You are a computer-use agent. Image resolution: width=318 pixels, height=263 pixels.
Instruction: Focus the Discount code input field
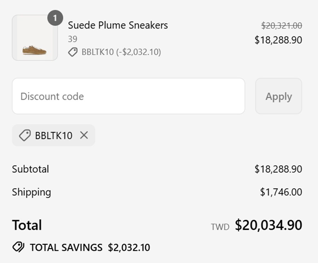click(128, 96)
